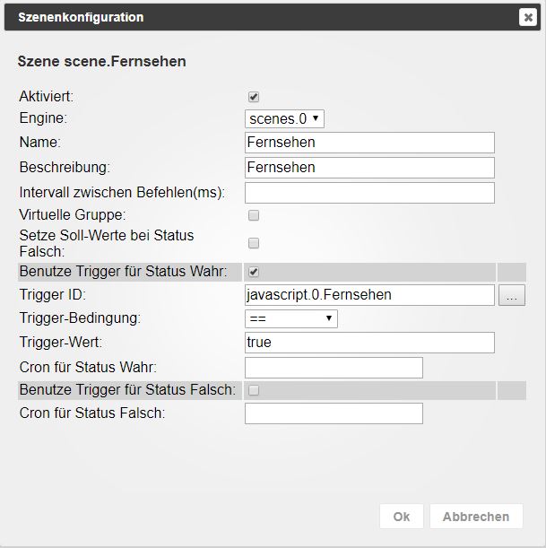546x548 pixels.
Task: Close the Szenenkonfiguration dialog with the X
Action: click(x=527, y=17)
